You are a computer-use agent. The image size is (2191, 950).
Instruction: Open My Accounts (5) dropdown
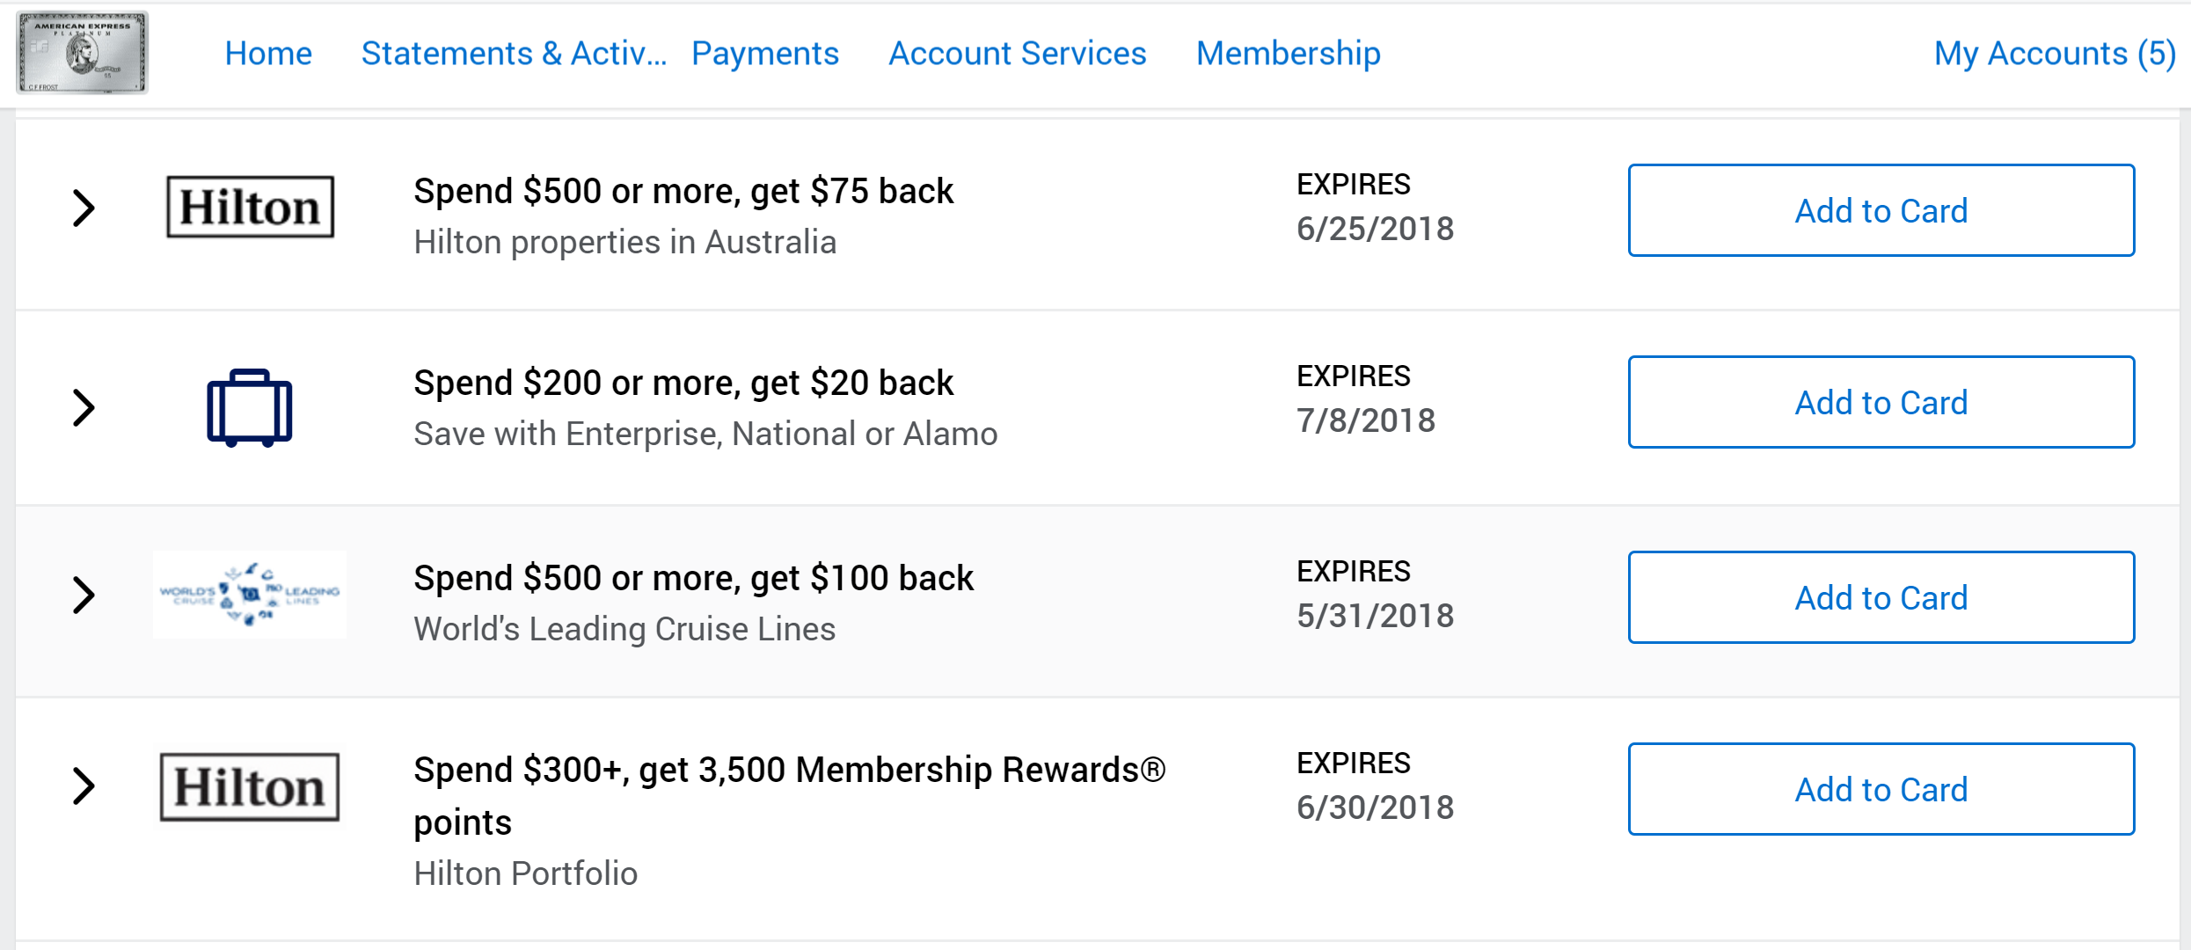[2055, 54]
